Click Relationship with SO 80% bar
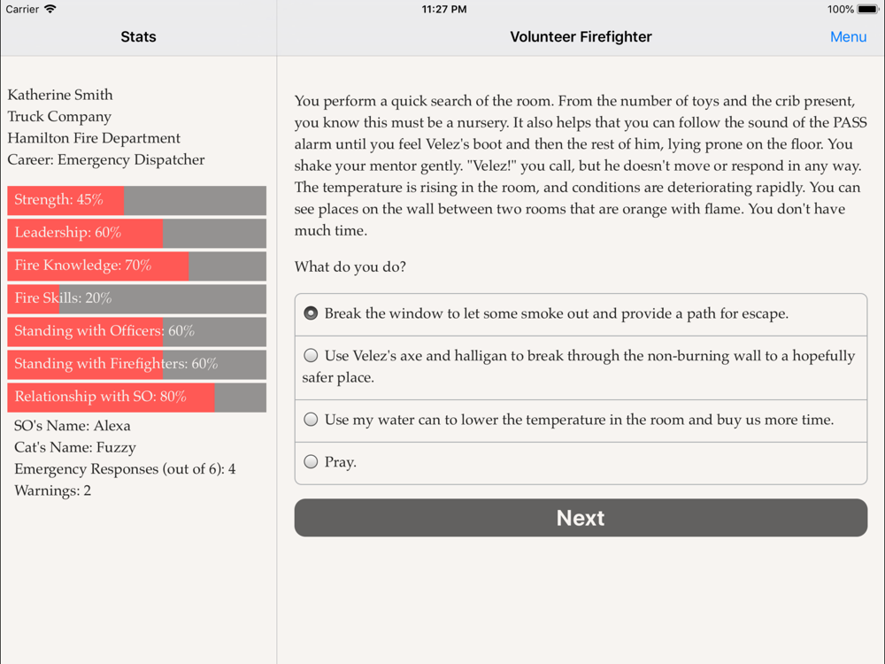This screenshot has width=885, height=664. point(136,397)
